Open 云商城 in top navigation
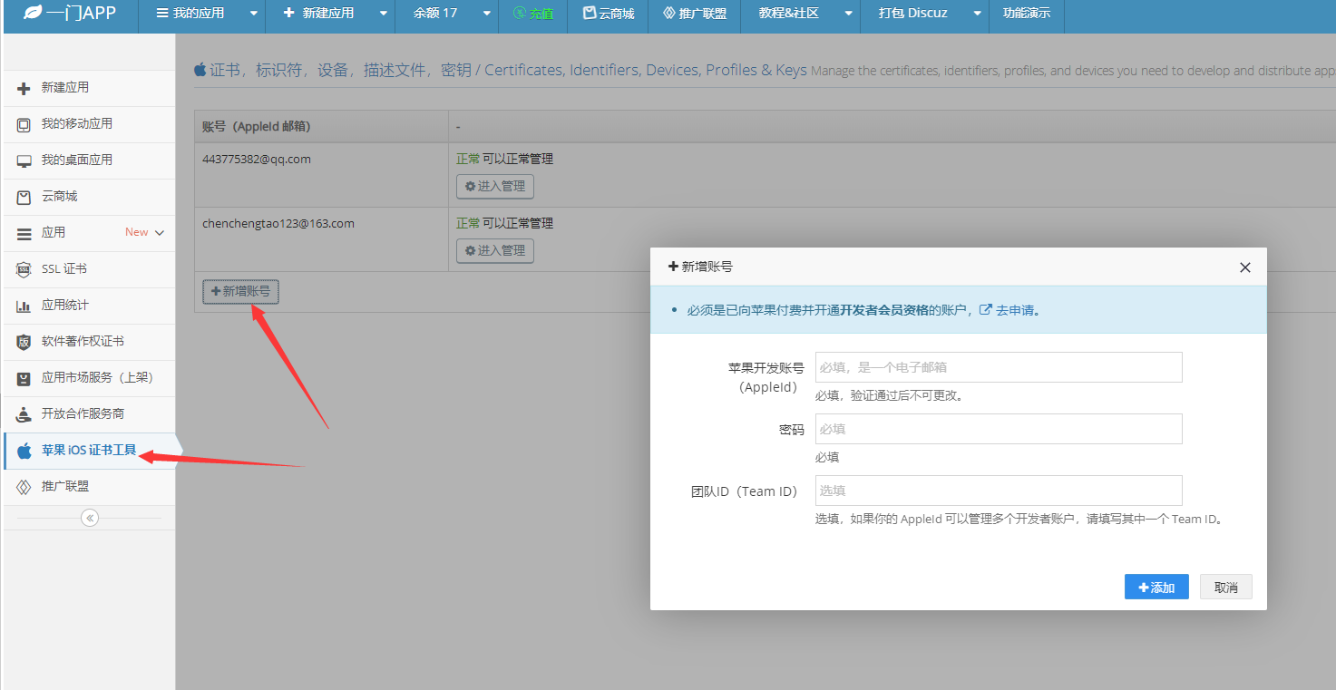 pyautogui.click(x=609, y=14)
